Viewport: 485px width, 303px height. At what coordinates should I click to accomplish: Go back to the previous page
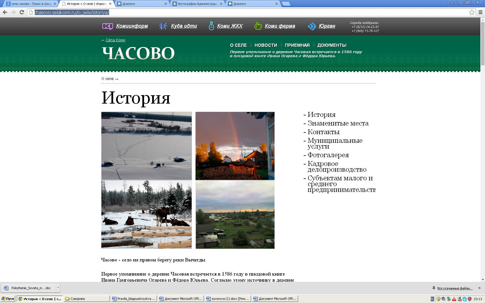pos(5,12)
